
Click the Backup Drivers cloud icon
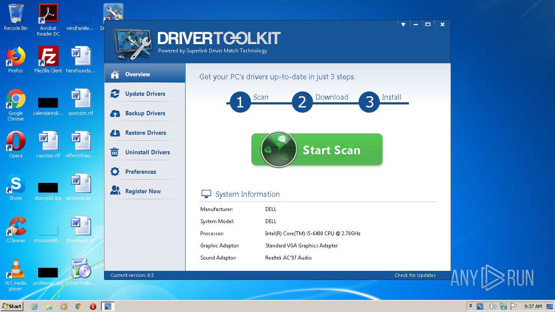[115, 113]
